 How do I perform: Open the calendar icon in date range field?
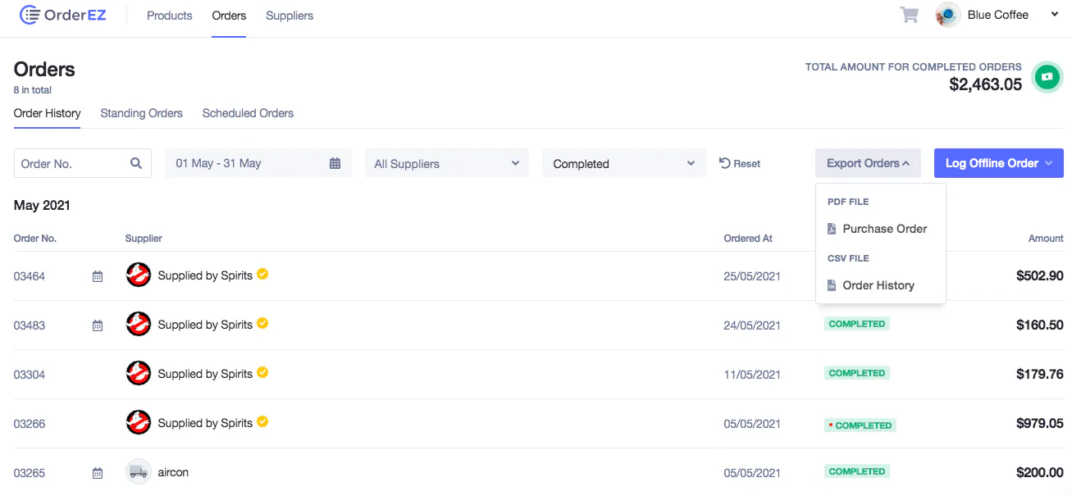tap(335, 163)
